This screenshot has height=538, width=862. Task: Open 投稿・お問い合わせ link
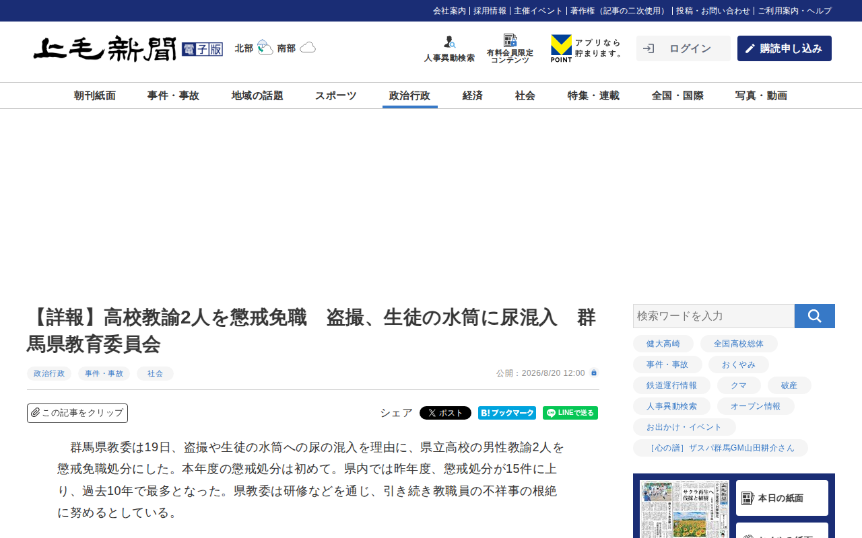(713, 11)
